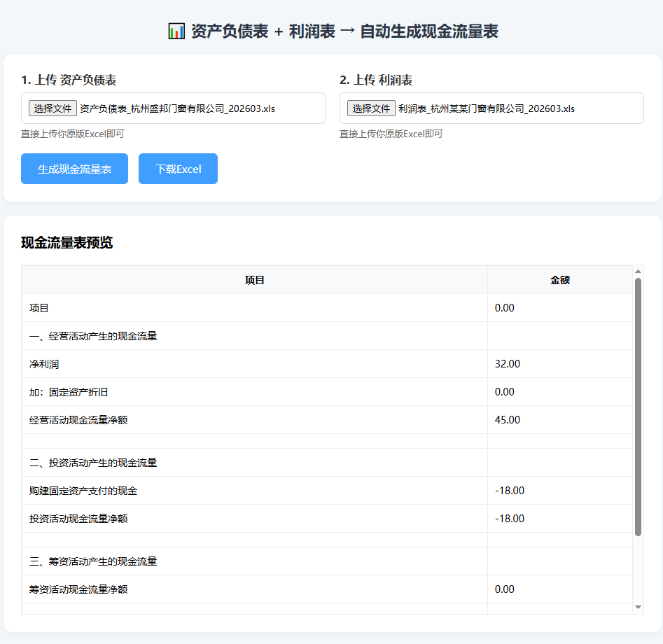Click the 0.00 amount for 筹资活动现金流量净额

pos(505,589)
